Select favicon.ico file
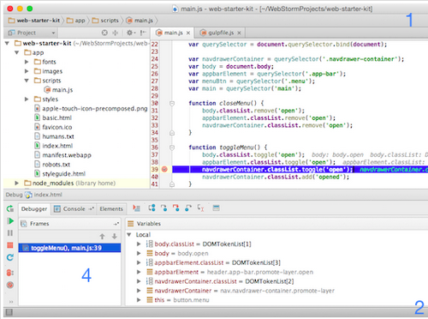The width and height of the screenshot is (428, 319). coord(53,127)
